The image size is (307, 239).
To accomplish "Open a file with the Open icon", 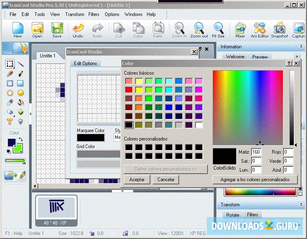I will [x=37, y=30].
